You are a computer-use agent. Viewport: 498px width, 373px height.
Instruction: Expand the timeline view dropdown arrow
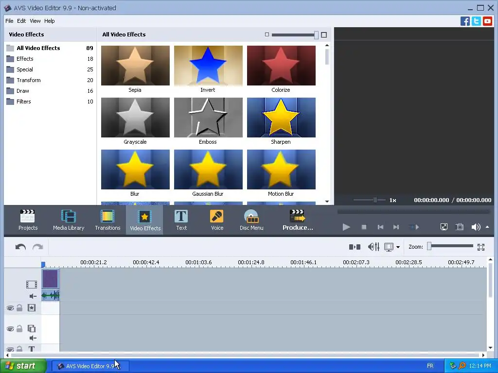(398, 247)
